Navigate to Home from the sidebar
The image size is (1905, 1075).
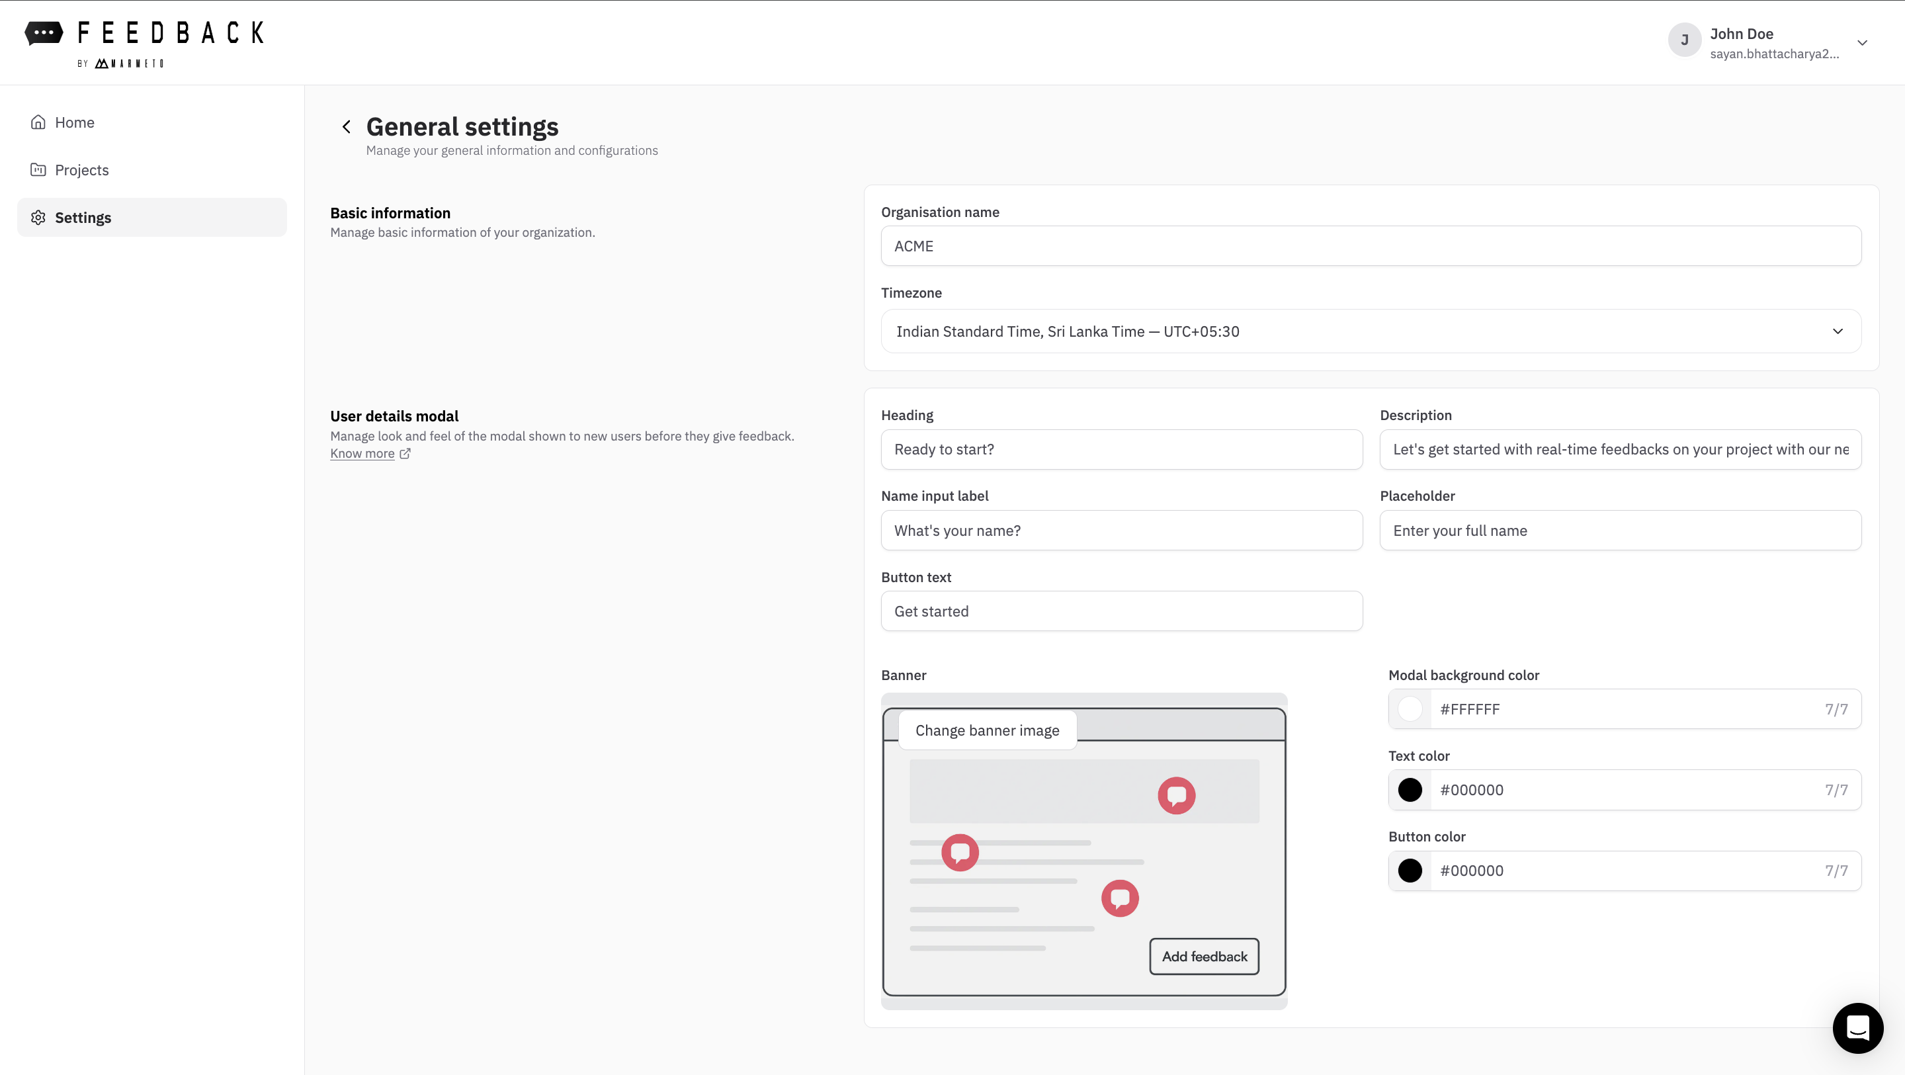tap(75, 121)
